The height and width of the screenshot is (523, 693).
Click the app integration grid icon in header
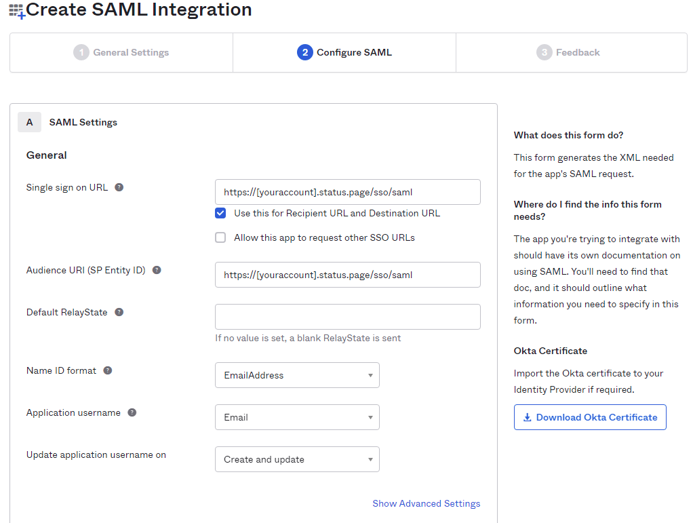pos(16,12)
